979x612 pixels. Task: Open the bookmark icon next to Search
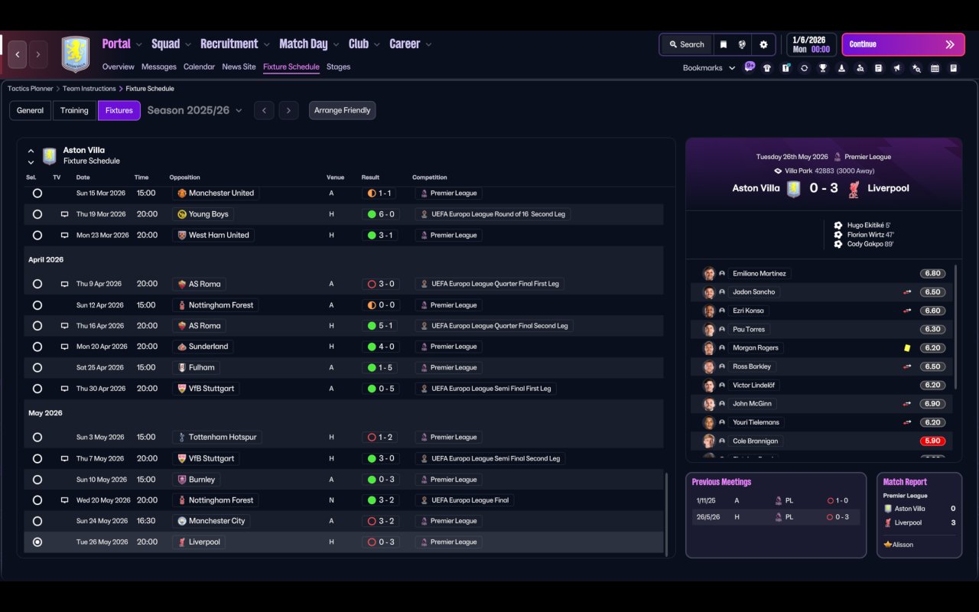click(x=723, y=44)
